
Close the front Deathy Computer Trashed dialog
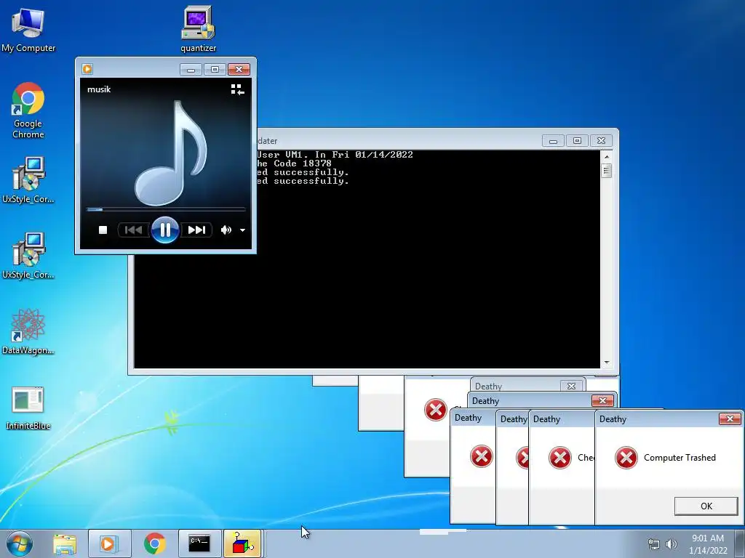click(x=730, y=418)
